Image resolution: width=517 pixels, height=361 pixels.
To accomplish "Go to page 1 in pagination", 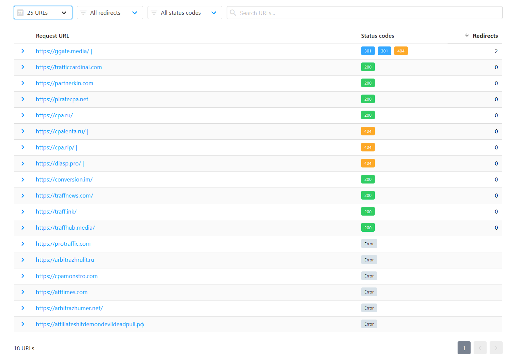I will [x=464, y=348].
